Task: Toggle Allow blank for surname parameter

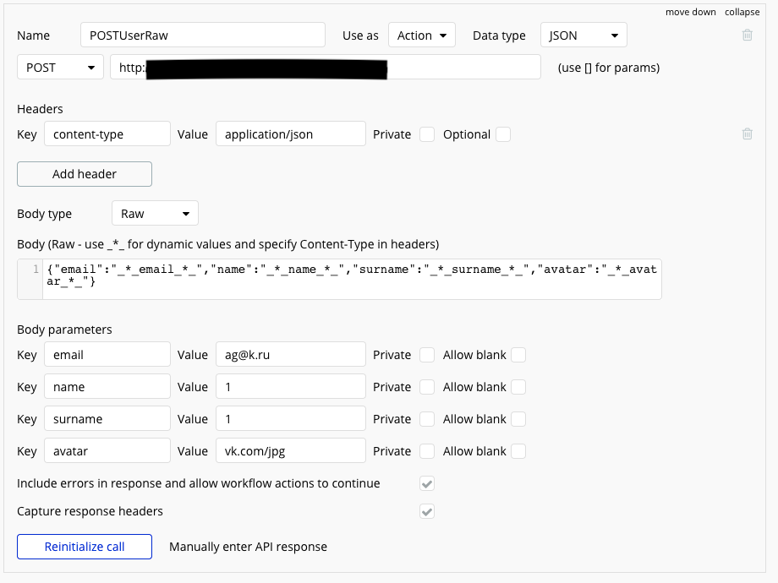Action: point(518,419)
